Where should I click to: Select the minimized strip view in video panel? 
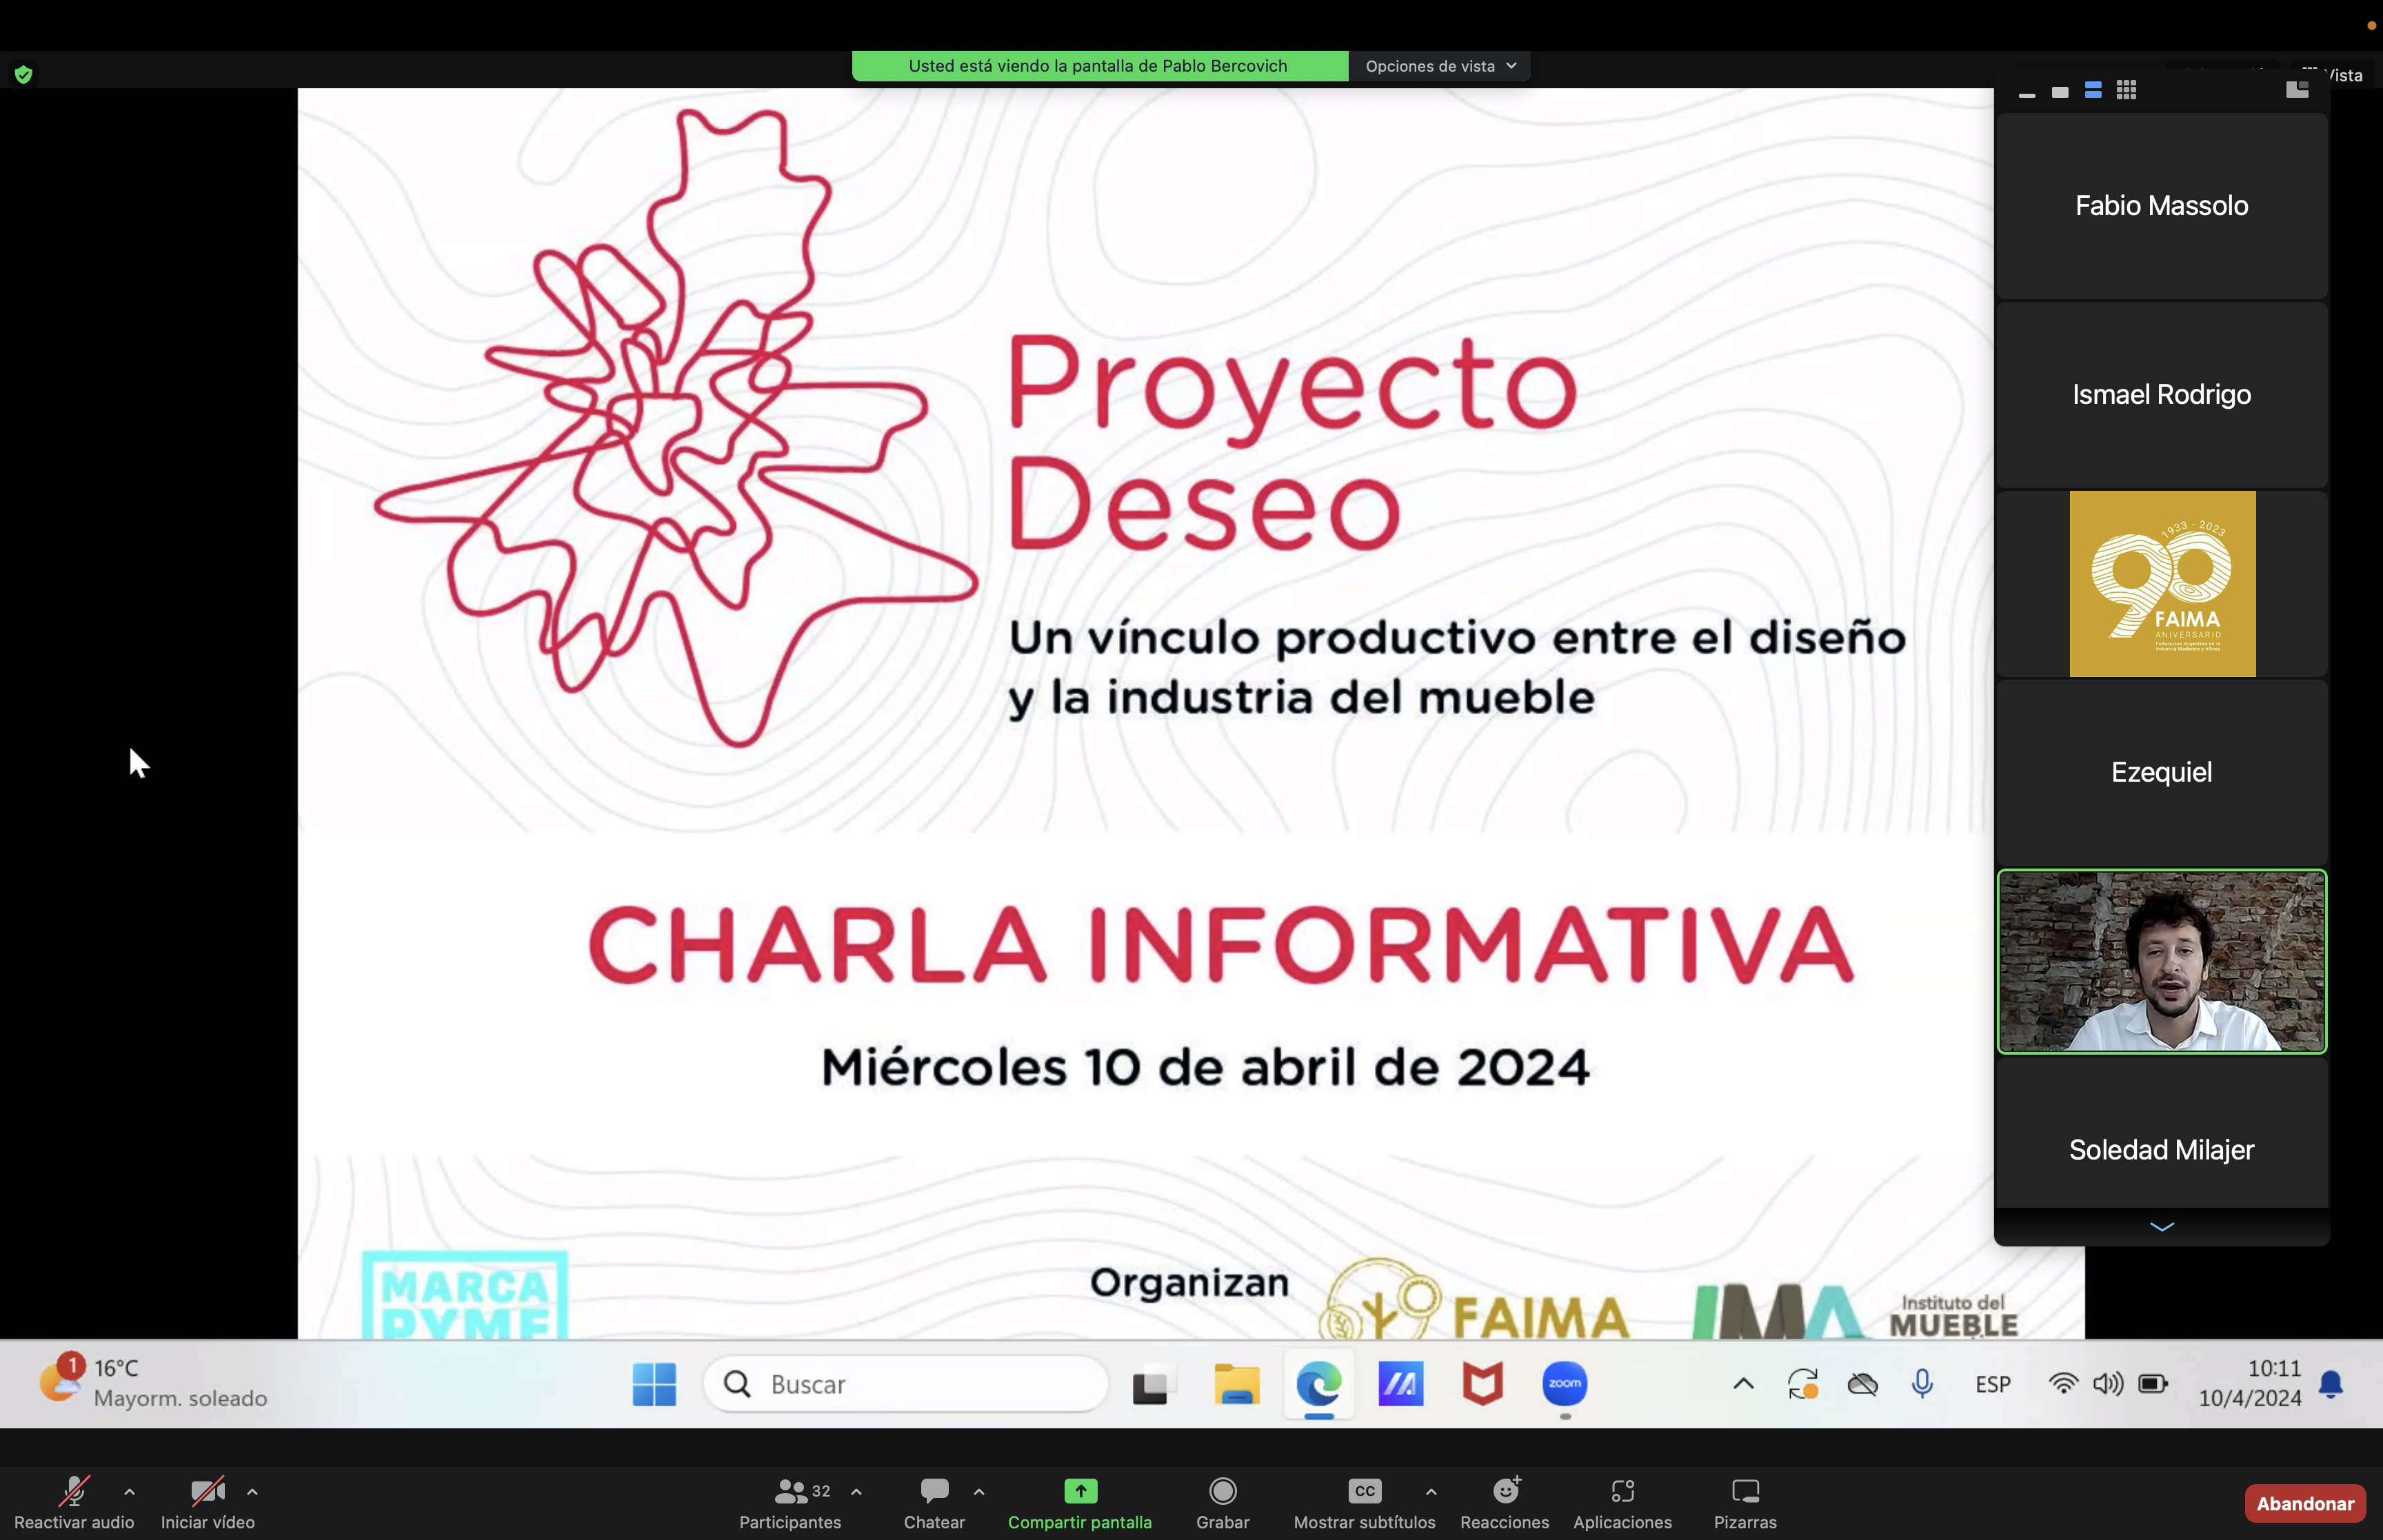tap(2027, 93)
